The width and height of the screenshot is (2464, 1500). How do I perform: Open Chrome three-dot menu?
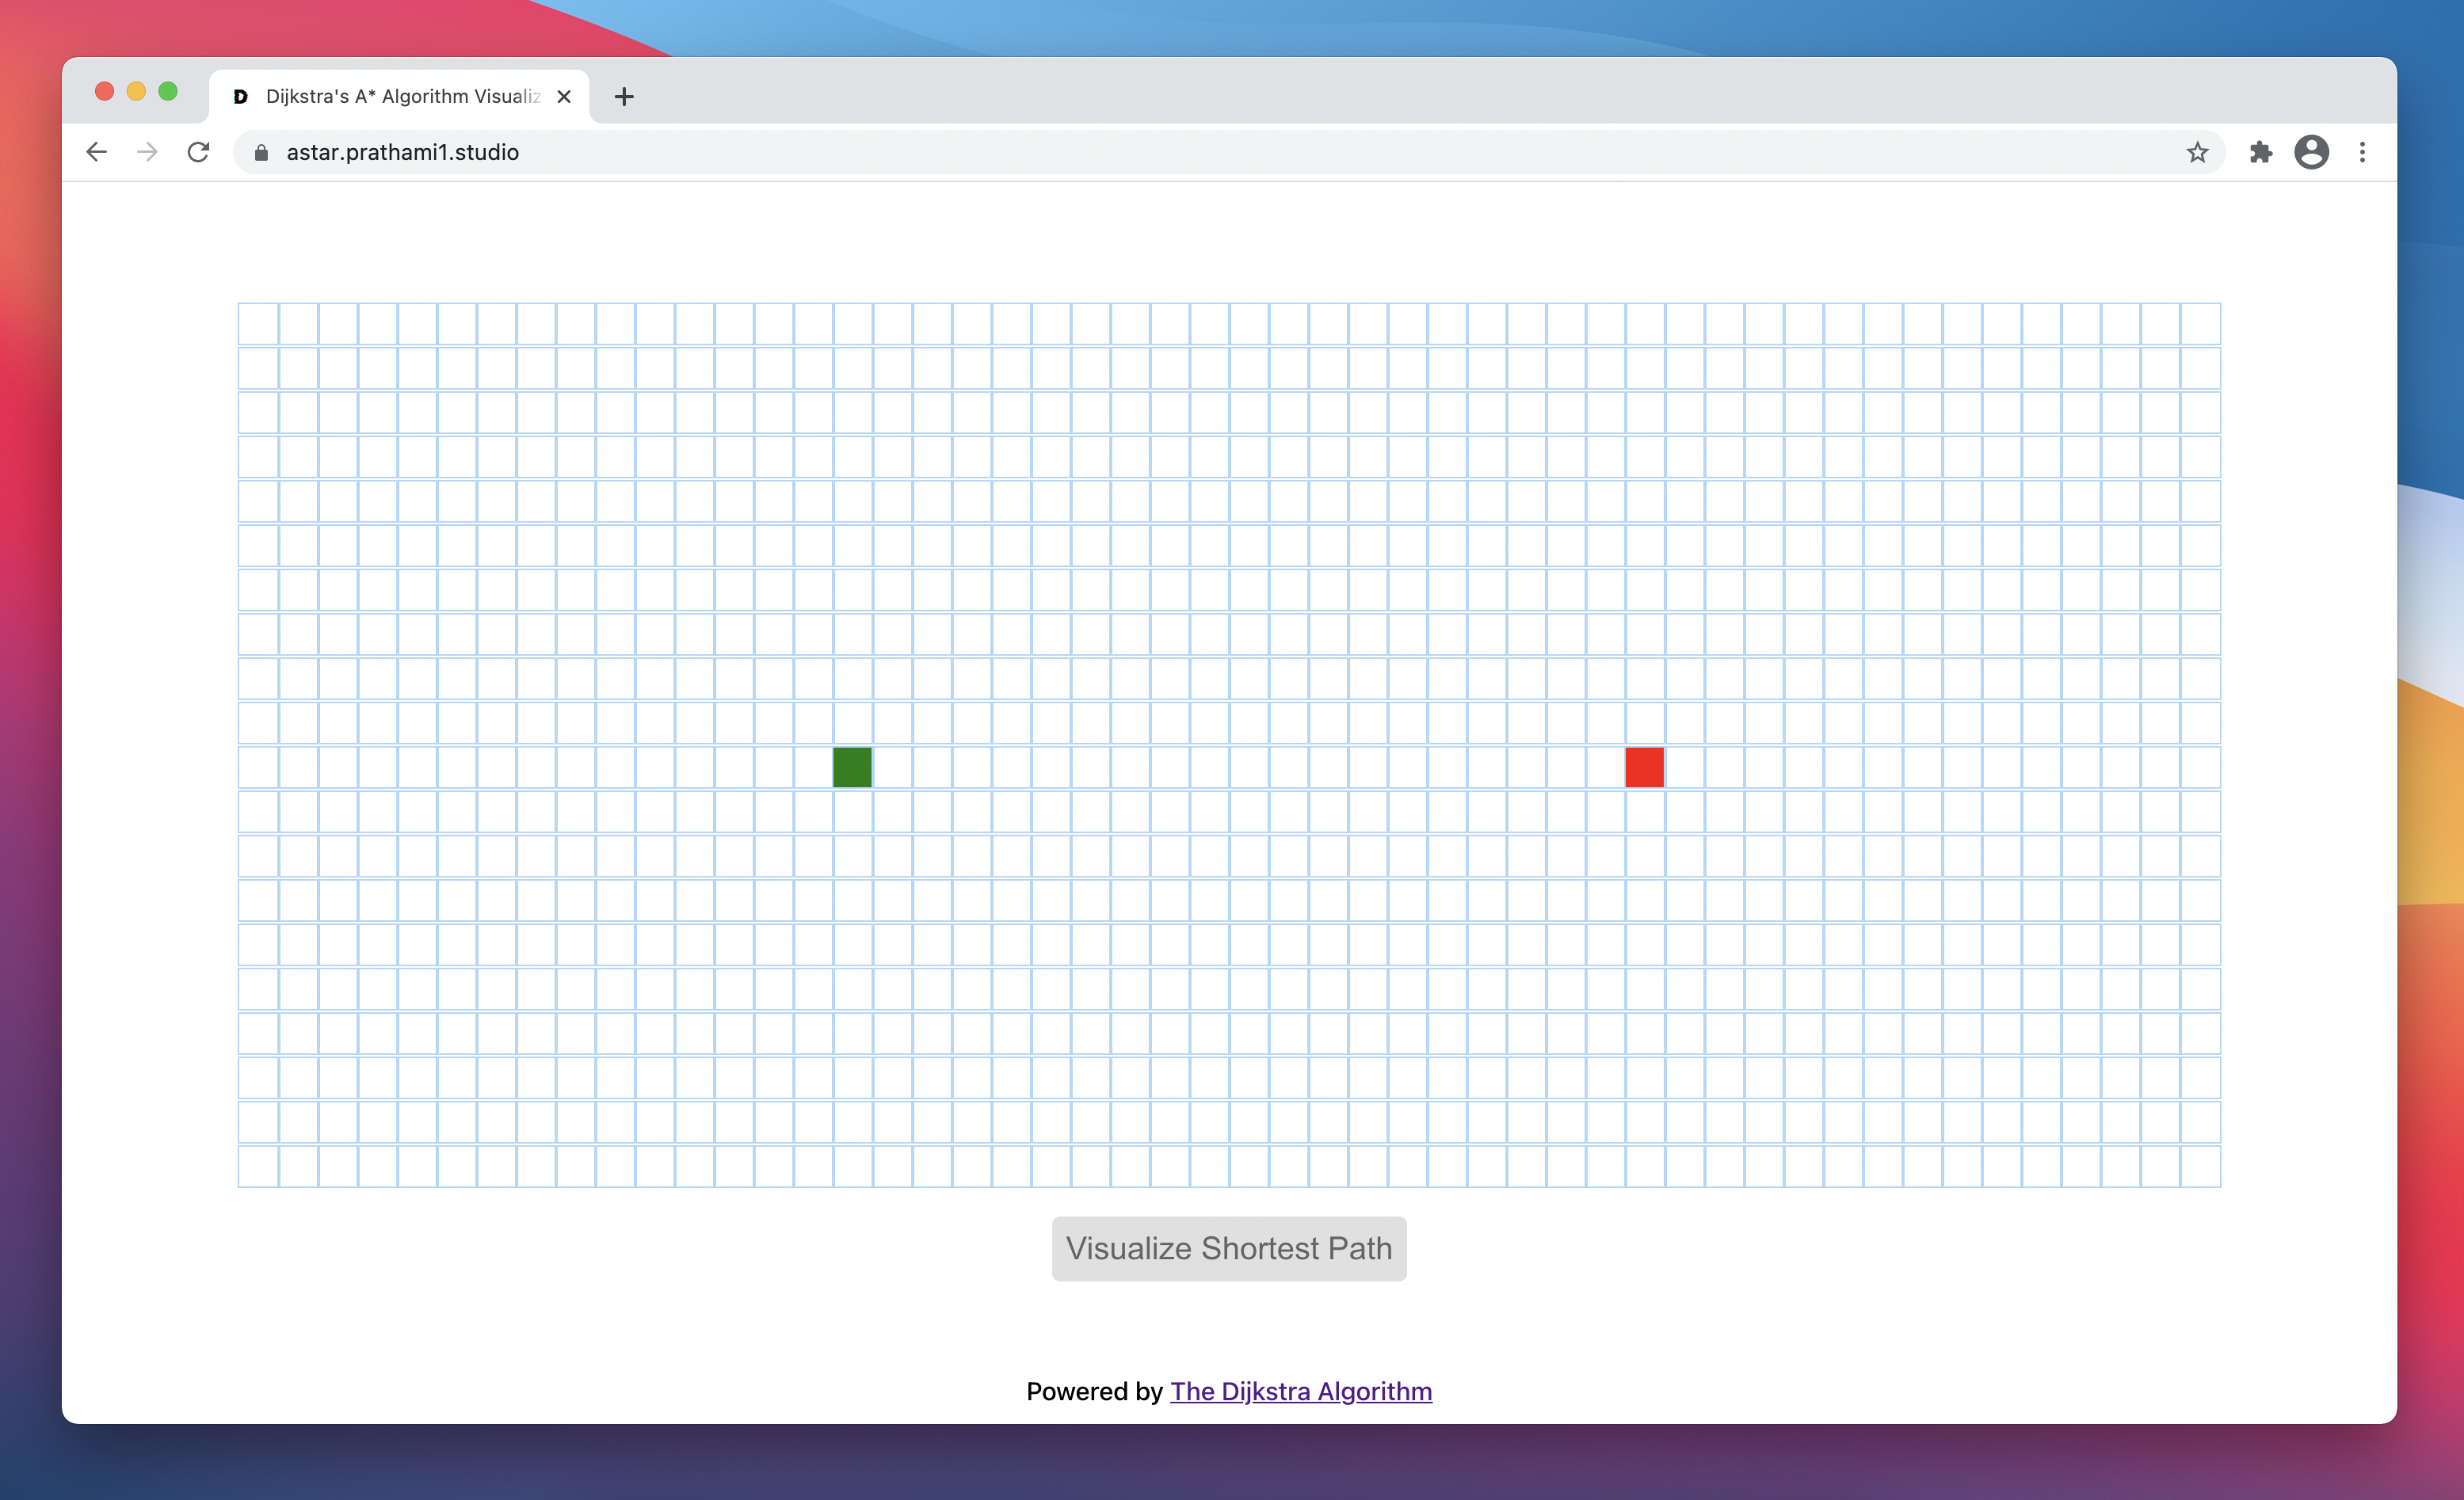[2362, 152]
